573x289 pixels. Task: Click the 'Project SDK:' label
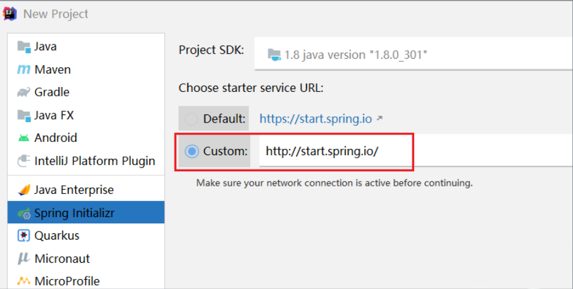pos(211,50)
